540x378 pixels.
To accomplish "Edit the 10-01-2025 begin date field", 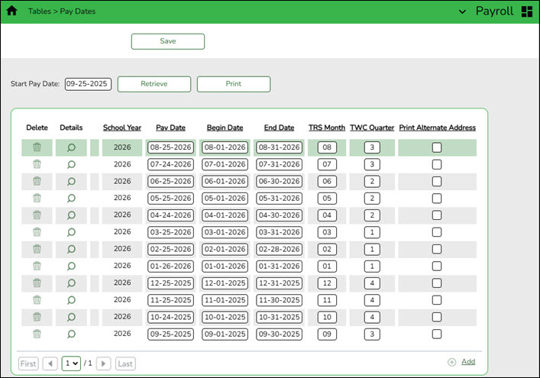I will click(225, 317).
